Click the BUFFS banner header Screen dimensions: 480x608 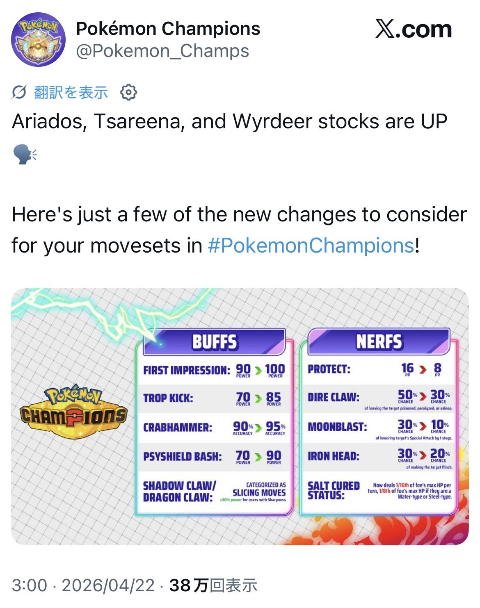pos(214,342)
